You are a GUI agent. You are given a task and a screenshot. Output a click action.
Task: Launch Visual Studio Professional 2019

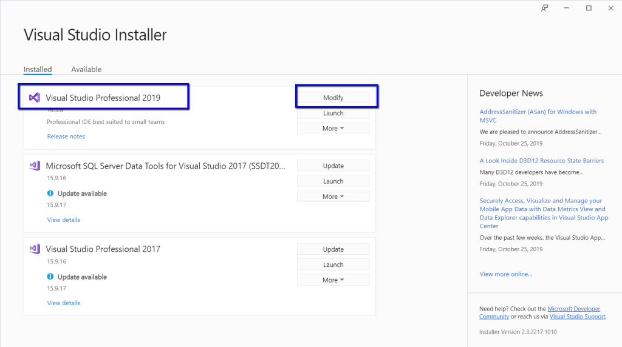[x=333, y=113]
